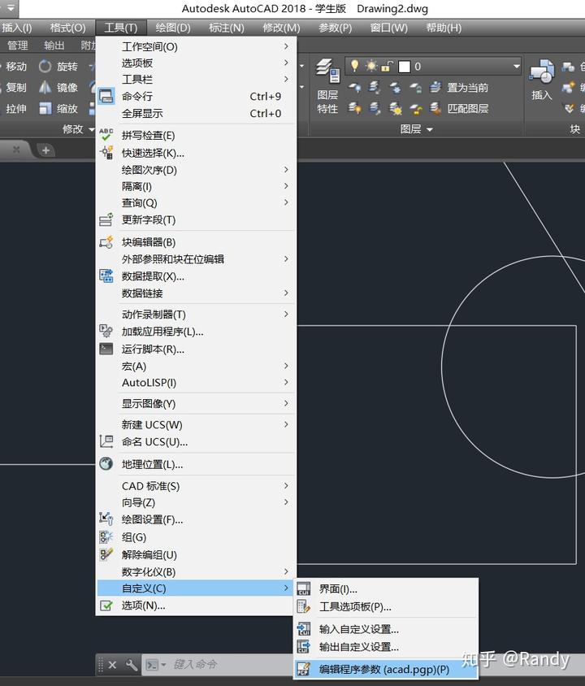Click the new drawing tab plus button
Image resolution: width=585 pixels, height=686 pixels.
45,150
